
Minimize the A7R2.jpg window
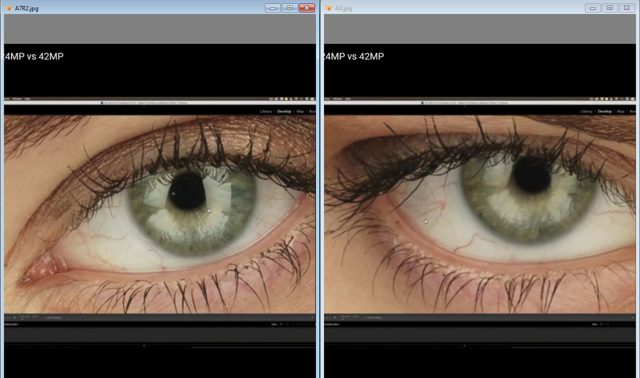point(273,8)
